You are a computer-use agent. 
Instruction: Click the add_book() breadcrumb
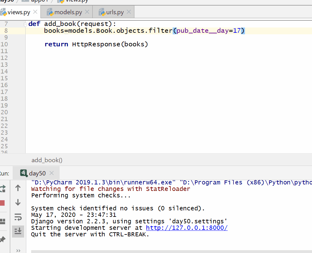pos(47,160)
